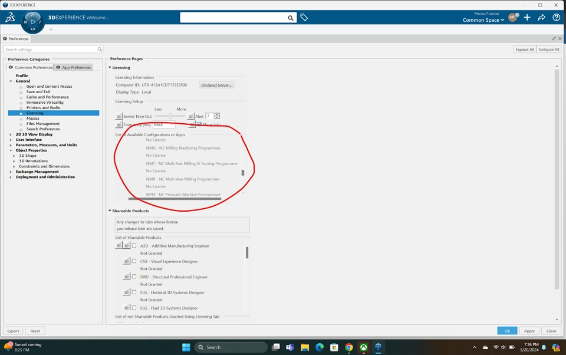
Task: Open the Frequency MAX dropdown
Action: point(164,124)
